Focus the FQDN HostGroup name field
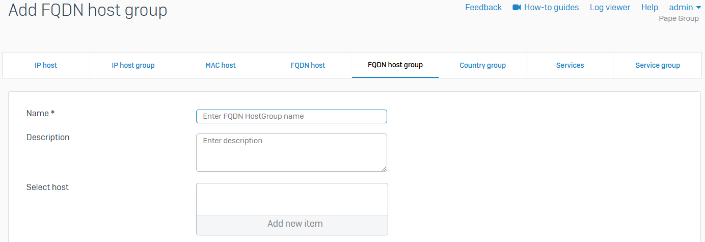Screen dimensions: 705x242 point(291,117)
